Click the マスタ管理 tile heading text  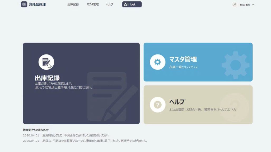click(183, 59)
